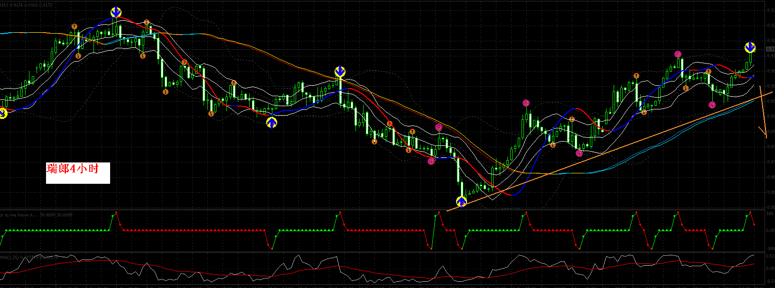Select the last red peak dot in the oscillator panel

click(x=750, y=212)
